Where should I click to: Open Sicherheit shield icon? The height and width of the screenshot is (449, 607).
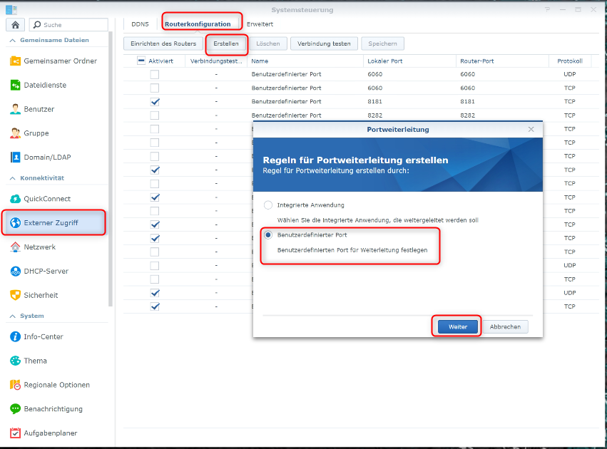click(x=16, y=295)
